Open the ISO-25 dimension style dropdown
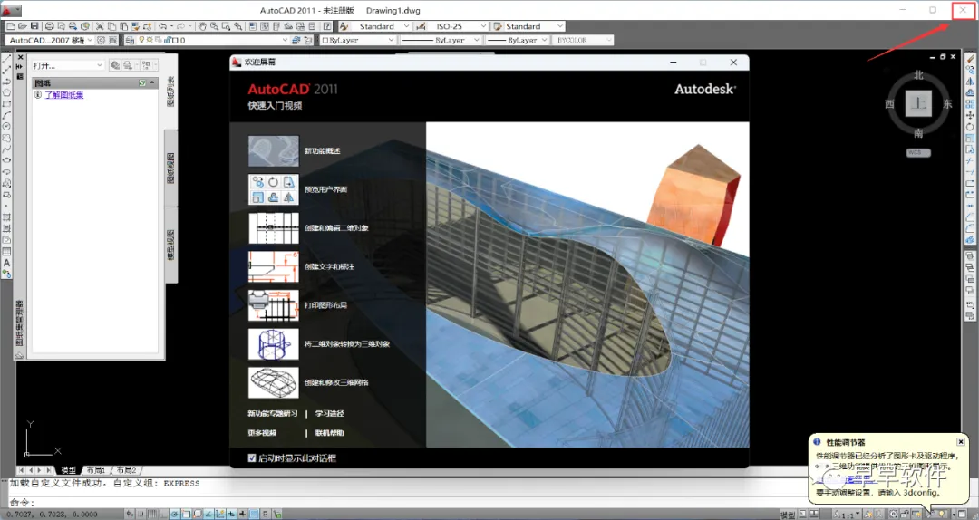This screenshot has height=520, width=979. tap(457, 26)
